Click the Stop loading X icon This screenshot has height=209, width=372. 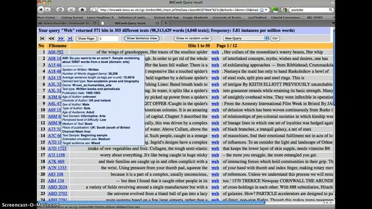[71, 10]
